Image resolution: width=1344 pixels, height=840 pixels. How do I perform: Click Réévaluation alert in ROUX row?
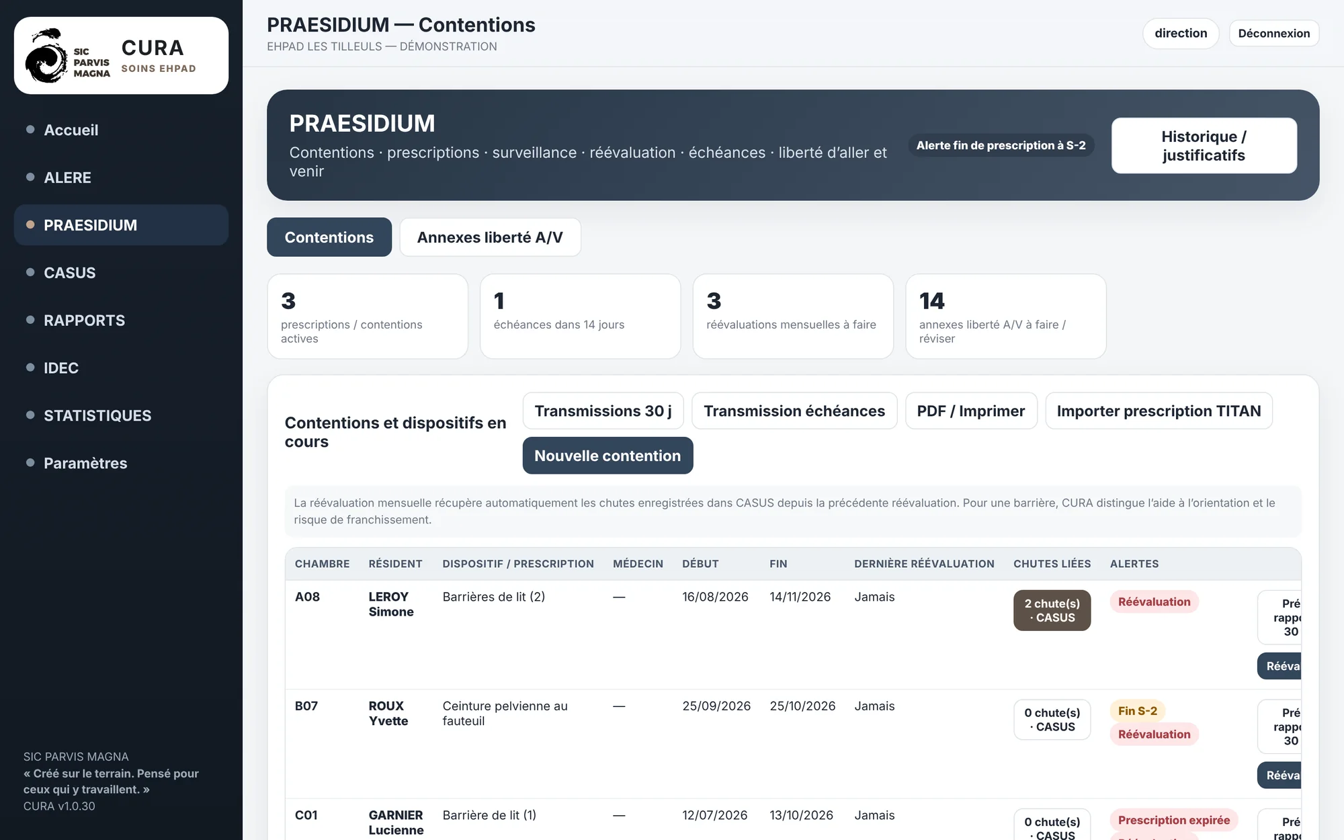[x=1154, y=734]
